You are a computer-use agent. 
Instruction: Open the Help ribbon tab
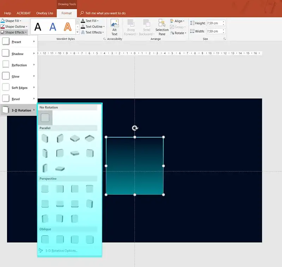tap(7, 13)
